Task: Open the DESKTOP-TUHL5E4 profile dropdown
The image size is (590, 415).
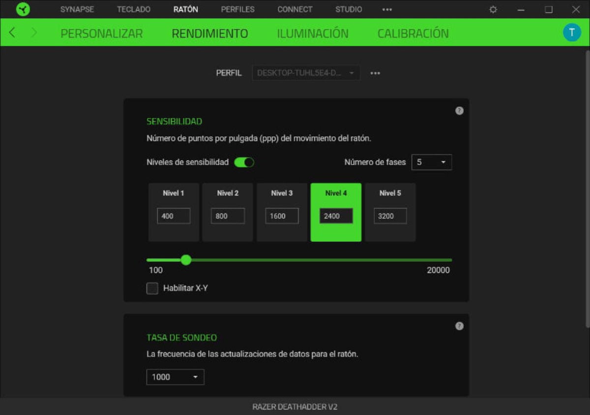Action: (x=306, y=72)
